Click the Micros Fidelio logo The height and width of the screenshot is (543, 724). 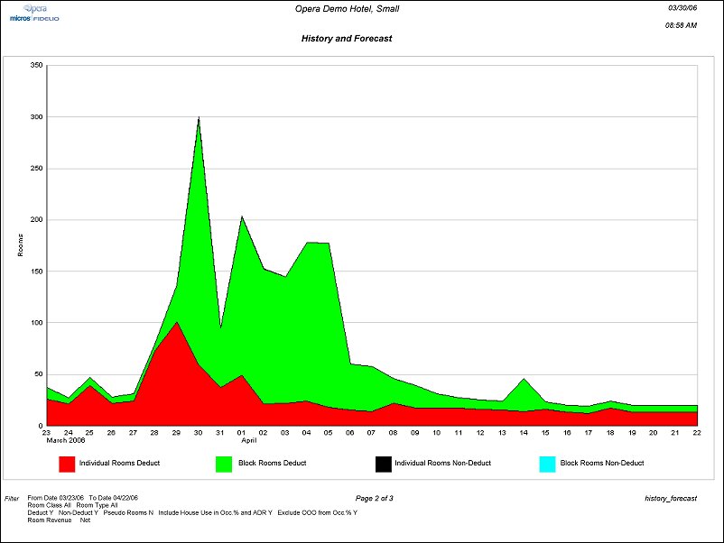pos(34,18)
